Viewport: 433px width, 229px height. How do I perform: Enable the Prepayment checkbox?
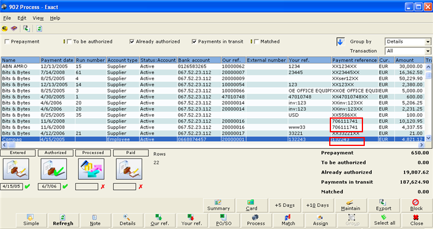[x=7, y=42]
